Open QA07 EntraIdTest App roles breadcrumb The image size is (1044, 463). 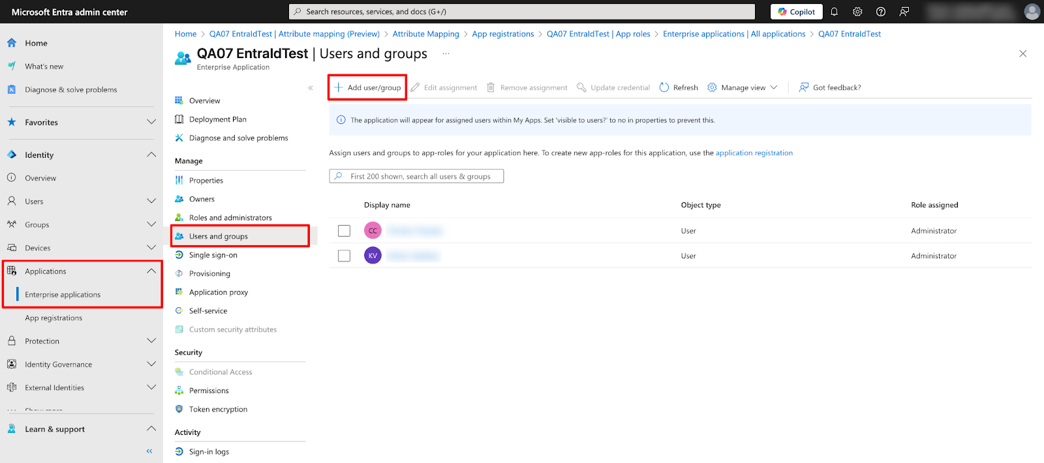pyautogui.click(x=598, y=34)
